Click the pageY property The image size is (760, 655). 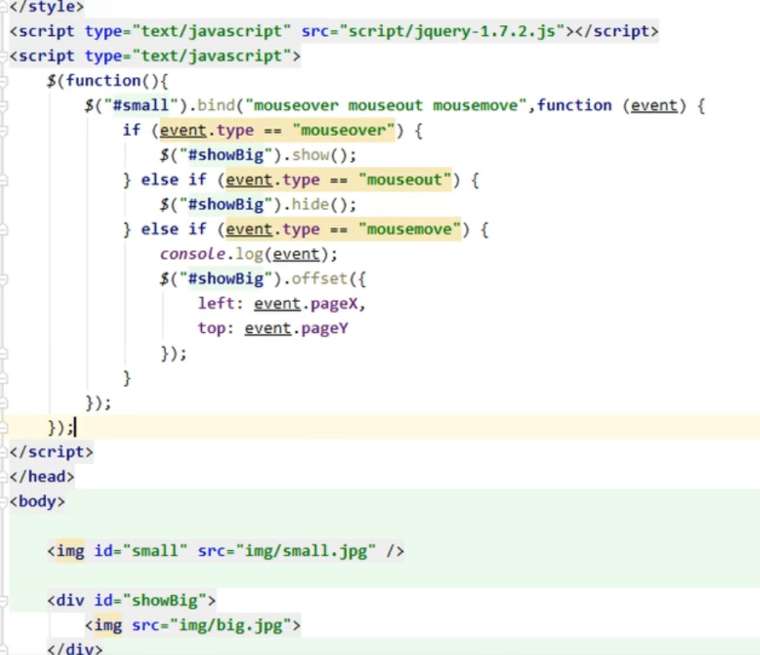pyautogui.click(x=325, y=328)
